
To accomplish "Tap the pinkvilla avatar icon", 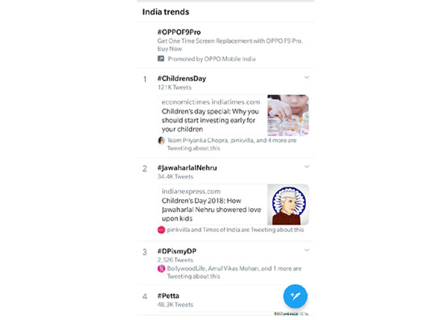I will (161, 229).
